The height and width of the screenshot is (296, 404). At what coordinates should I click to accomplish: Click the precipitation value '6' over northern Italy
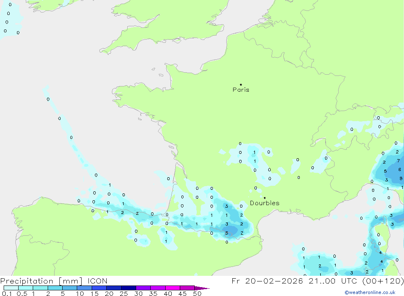pyautogui.click(x=400, y=170)
